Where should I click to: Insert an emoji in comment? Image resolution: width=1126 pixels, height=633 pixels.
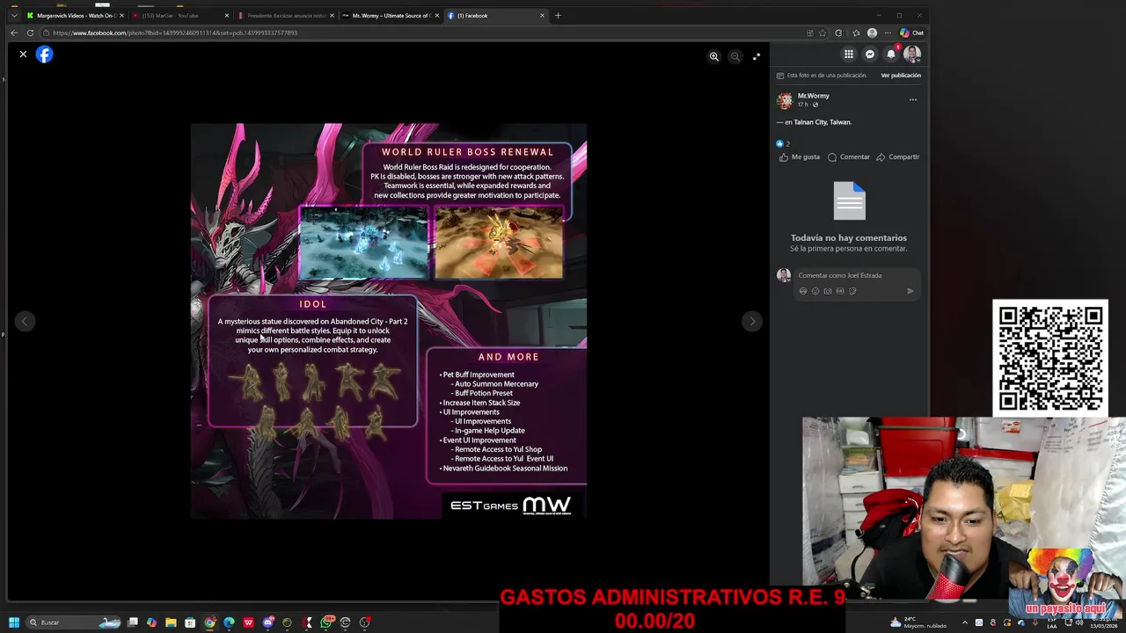(815, 291)
